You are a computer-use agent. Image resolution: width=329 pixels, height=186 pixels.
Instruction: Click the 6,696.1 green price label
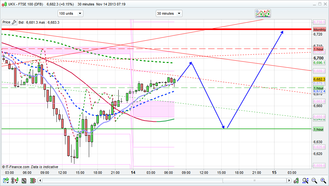coord(319,63)
